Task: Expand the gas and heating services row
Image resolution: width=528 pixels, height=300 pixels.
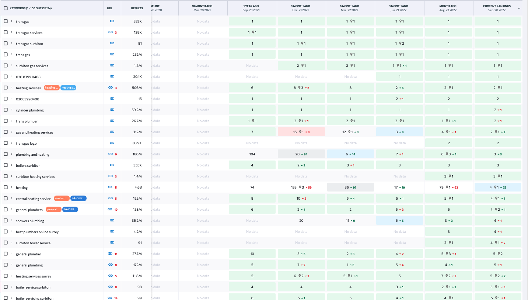Action: click(12, 132)
